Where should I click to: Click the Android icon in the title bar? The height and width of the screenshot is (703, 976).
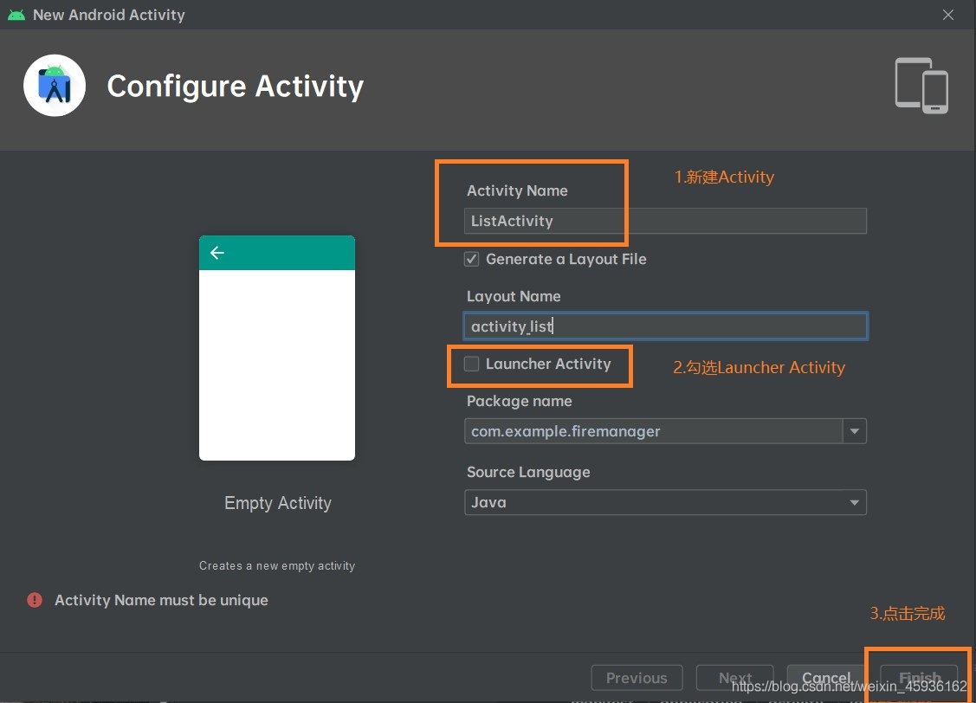(16, 15)
